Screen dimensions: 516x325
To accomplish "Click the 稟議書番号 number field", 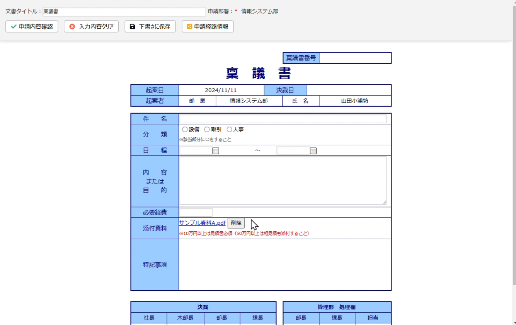I will tap(355, 58).
